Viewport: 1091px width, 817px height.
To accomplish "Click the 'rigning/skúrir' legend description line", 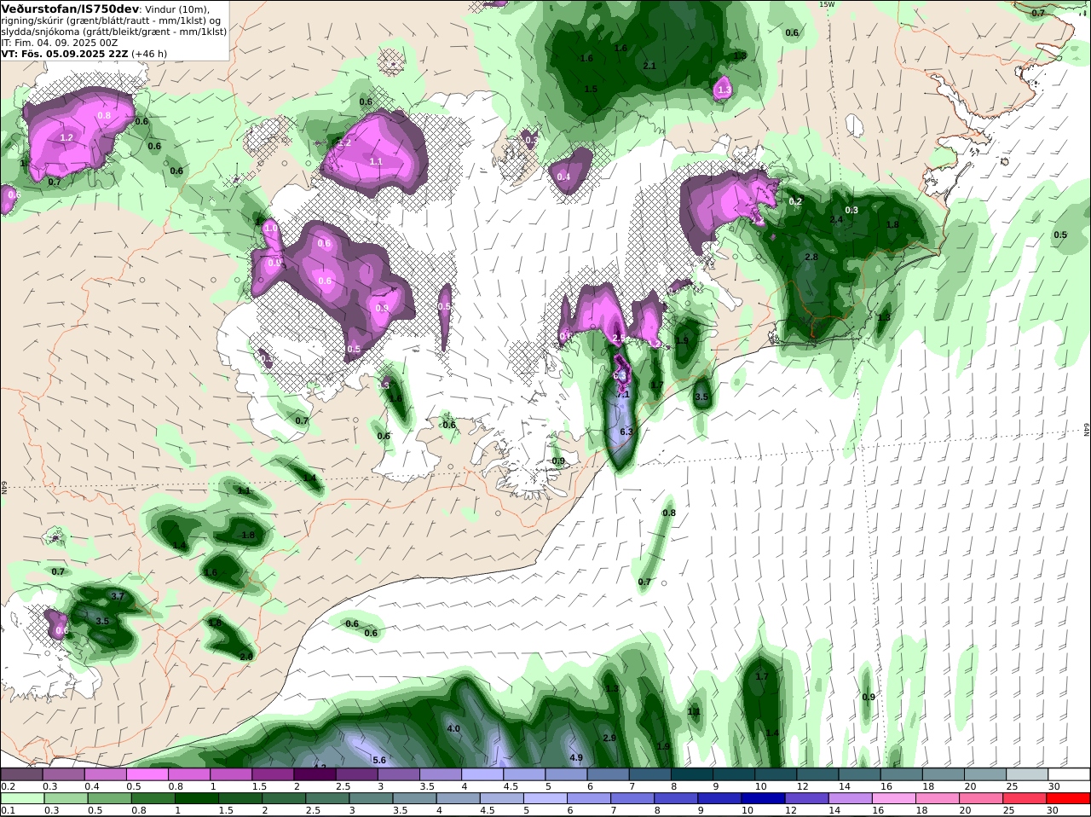I will pos(111,20).
